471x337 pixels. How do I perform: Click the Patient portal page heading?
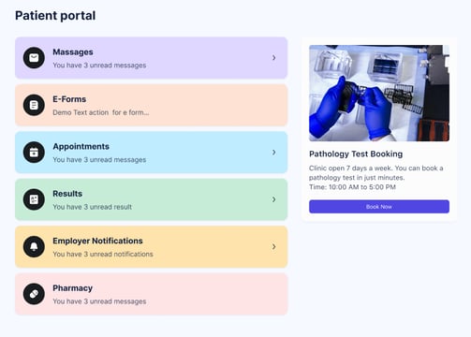pyautogui.click(x=55, y=16)
